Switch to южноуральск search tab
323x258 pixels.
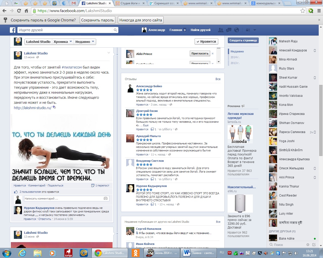(266, 3)
